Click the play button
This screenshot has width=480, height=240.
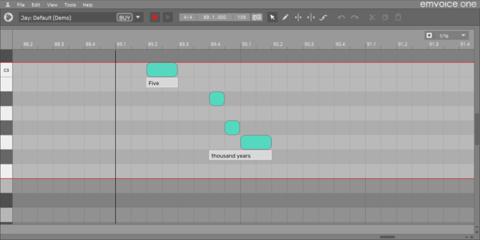[168, 17]
